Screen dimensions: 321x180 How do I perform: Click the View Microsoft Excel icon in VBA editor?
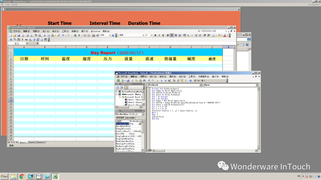click(x=118, y=81)
